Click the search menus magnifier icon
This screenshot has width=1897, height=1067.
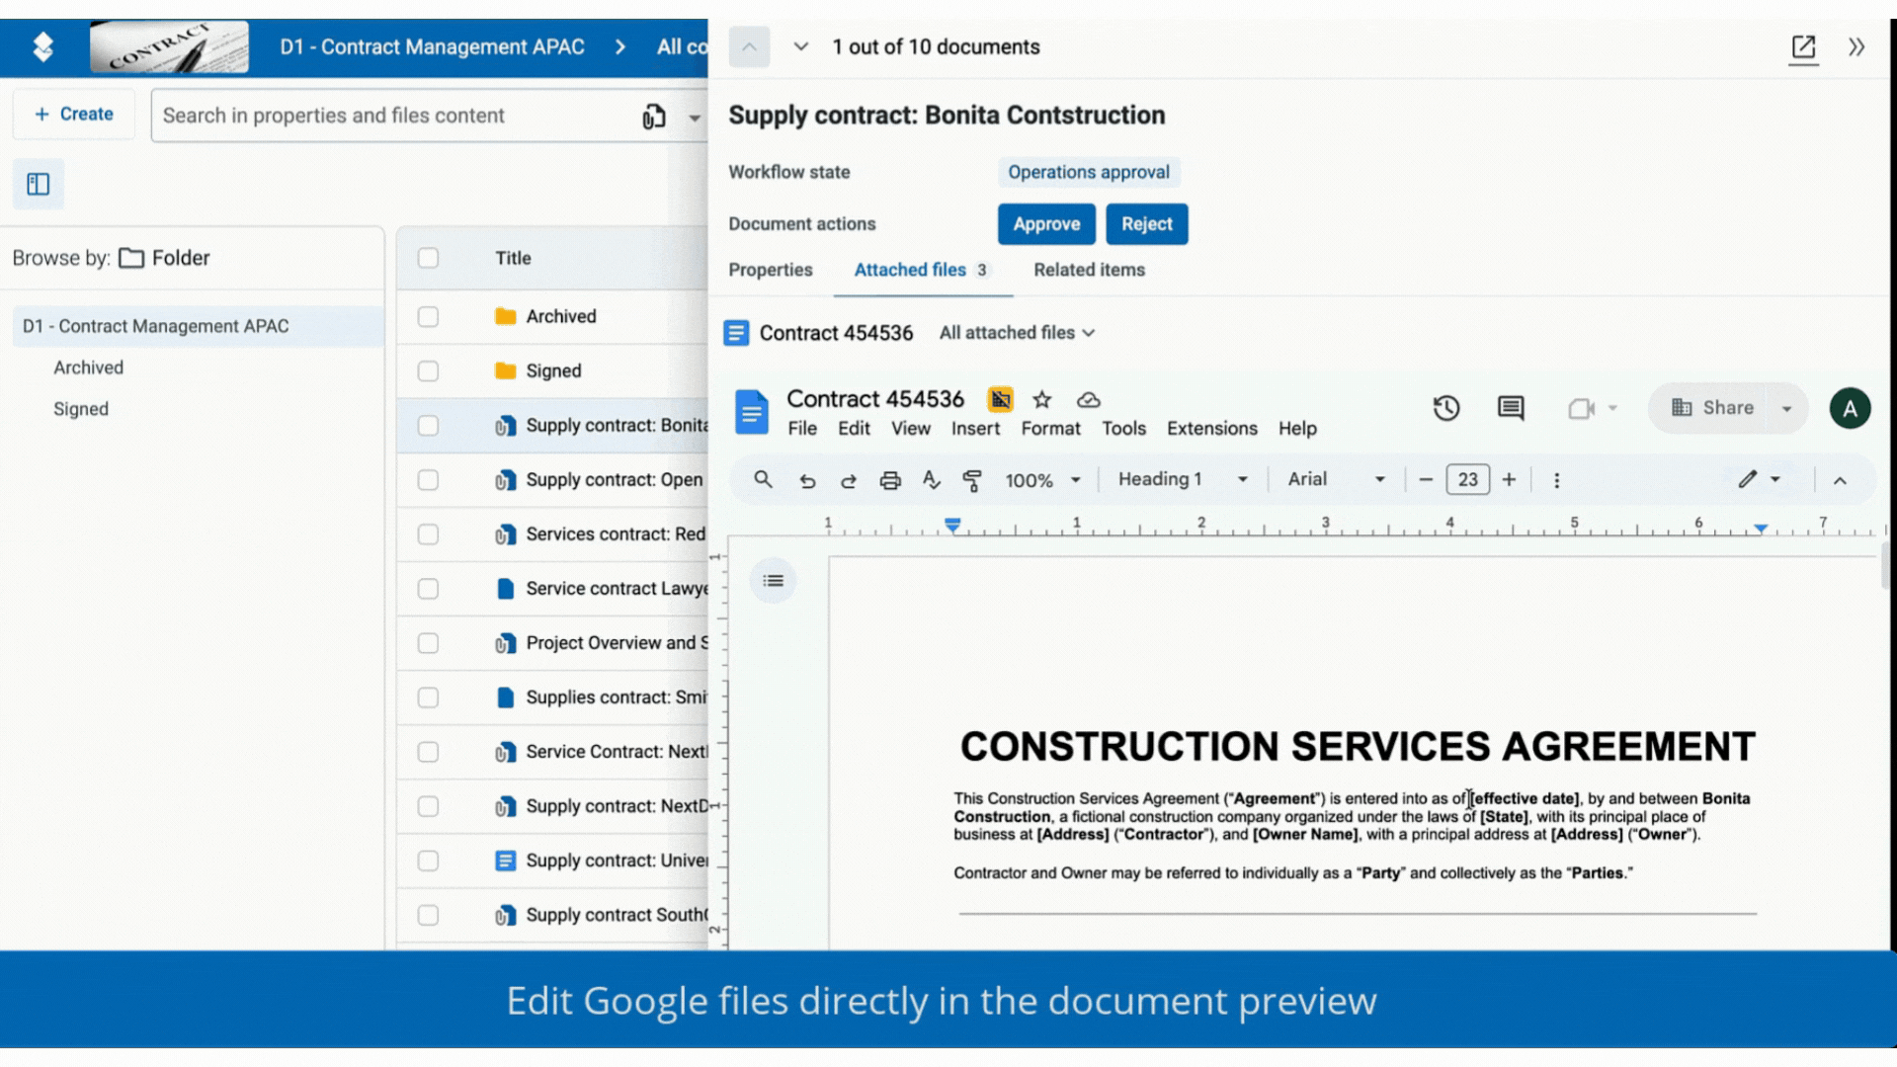(x=763, y=480)
